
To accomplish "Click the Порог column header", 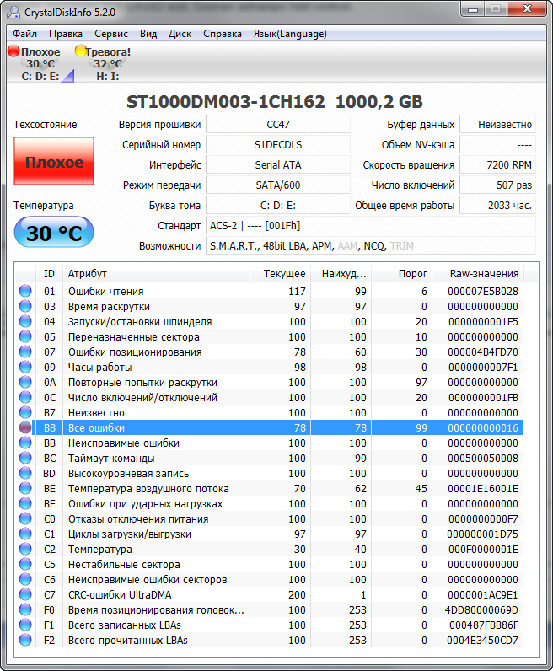I will [402, 274].
